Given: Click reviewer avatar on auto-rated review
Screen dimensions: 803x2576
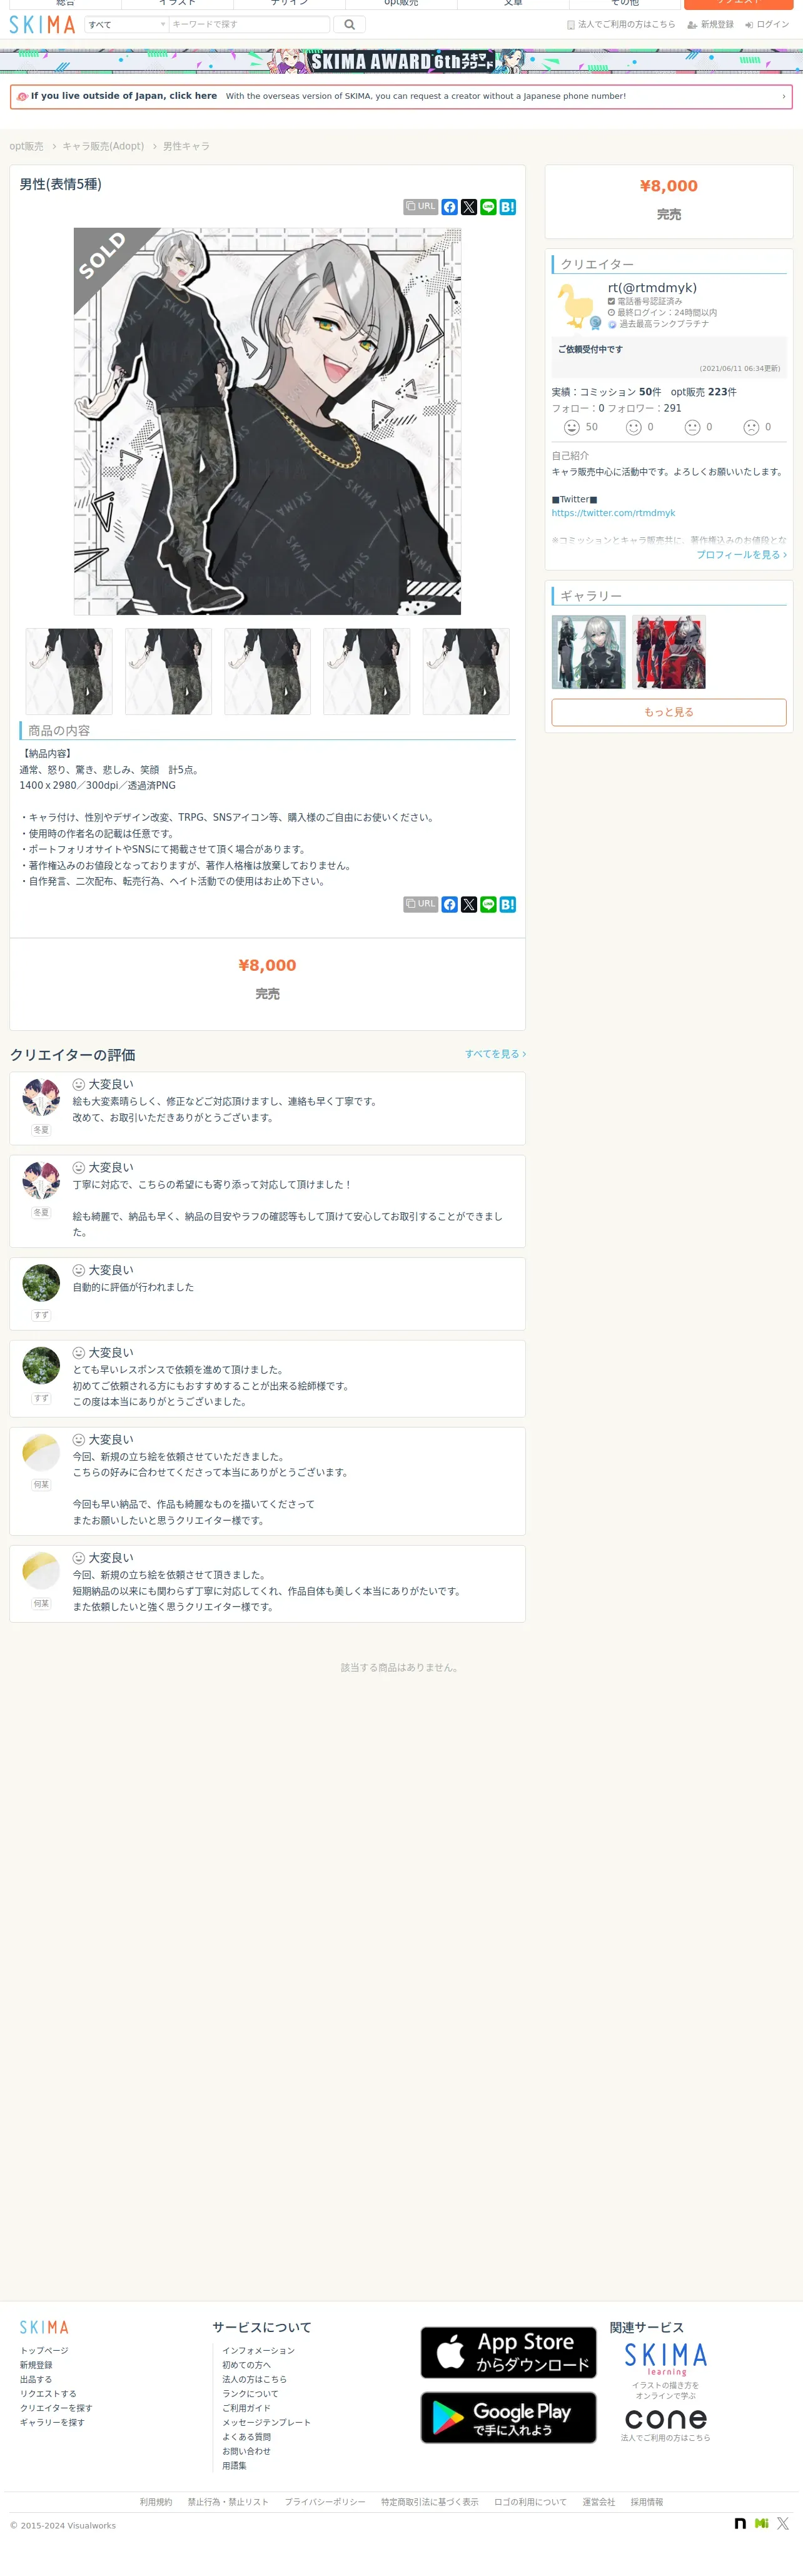Looking at the screenshot, I should pyautogui.click(x=41, y=1283).
